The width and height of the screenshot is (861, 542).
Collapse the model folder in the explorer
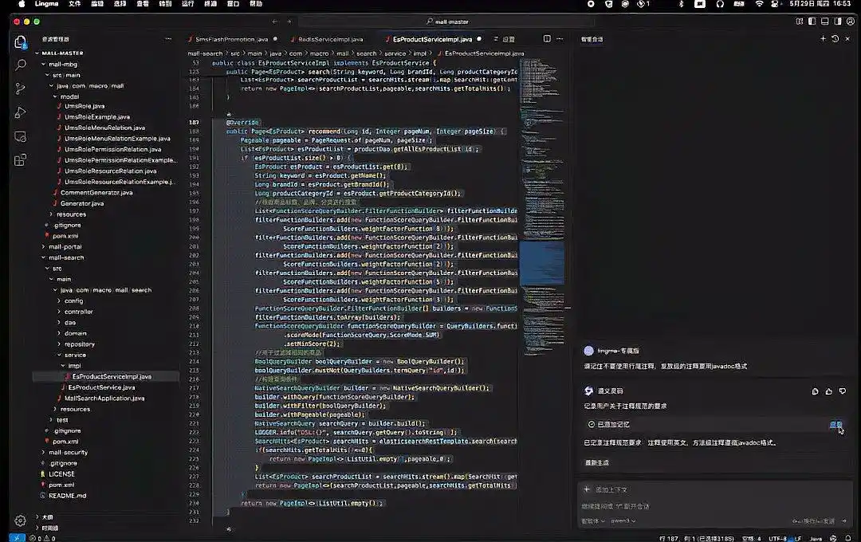70,96
